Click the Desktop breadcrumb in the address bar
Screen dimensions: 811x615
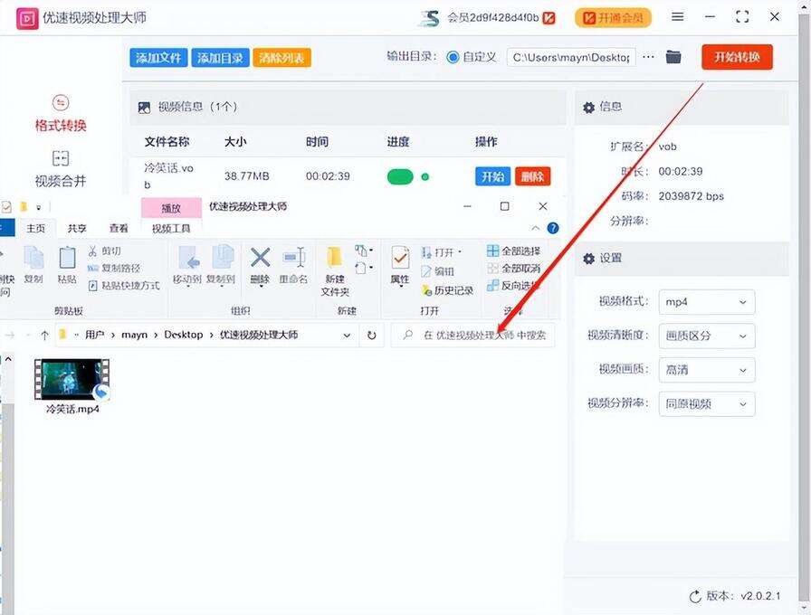(x=183, y=336)
